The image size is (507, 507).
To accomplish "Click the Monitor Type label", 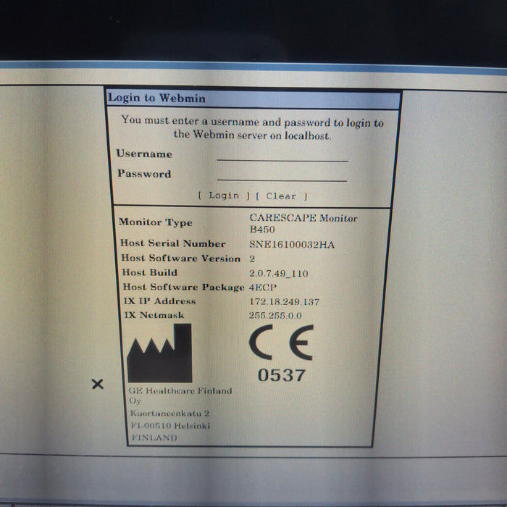I will coord(156,222).
